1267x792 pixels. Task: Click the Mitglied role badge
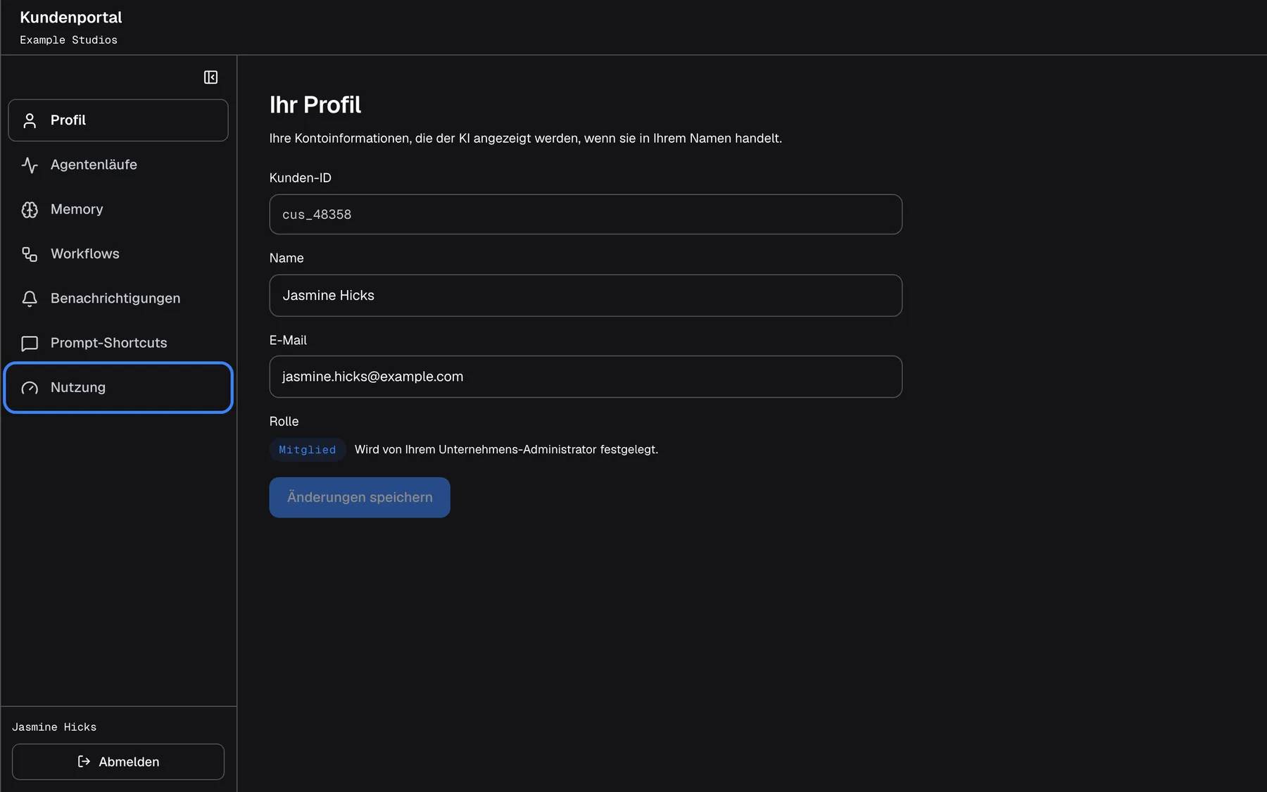point(308,450)
